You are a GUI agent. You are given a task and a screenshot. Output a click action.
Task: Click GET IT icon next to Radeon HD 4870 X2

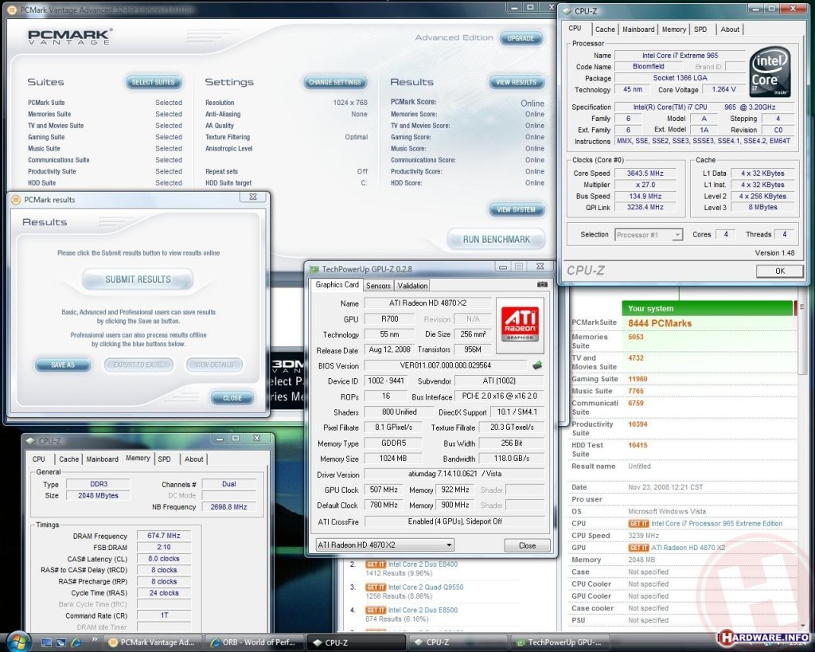point(638,548)
